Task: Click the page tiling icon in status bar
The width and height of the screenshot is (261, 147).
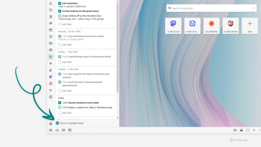Action: [x=248, y=130]
